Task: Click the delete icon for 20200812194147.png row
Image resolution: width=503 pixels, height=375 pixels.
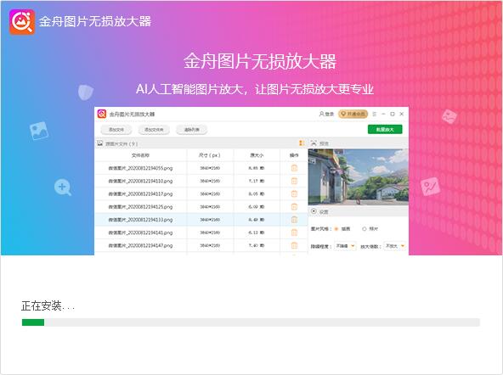Action: tap(294, 245)
